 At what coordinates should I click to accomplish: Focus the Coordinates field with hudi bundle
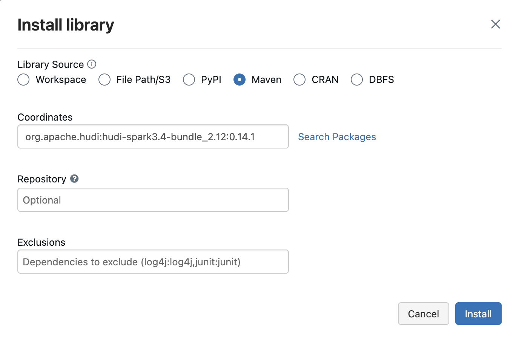[153, 136]
